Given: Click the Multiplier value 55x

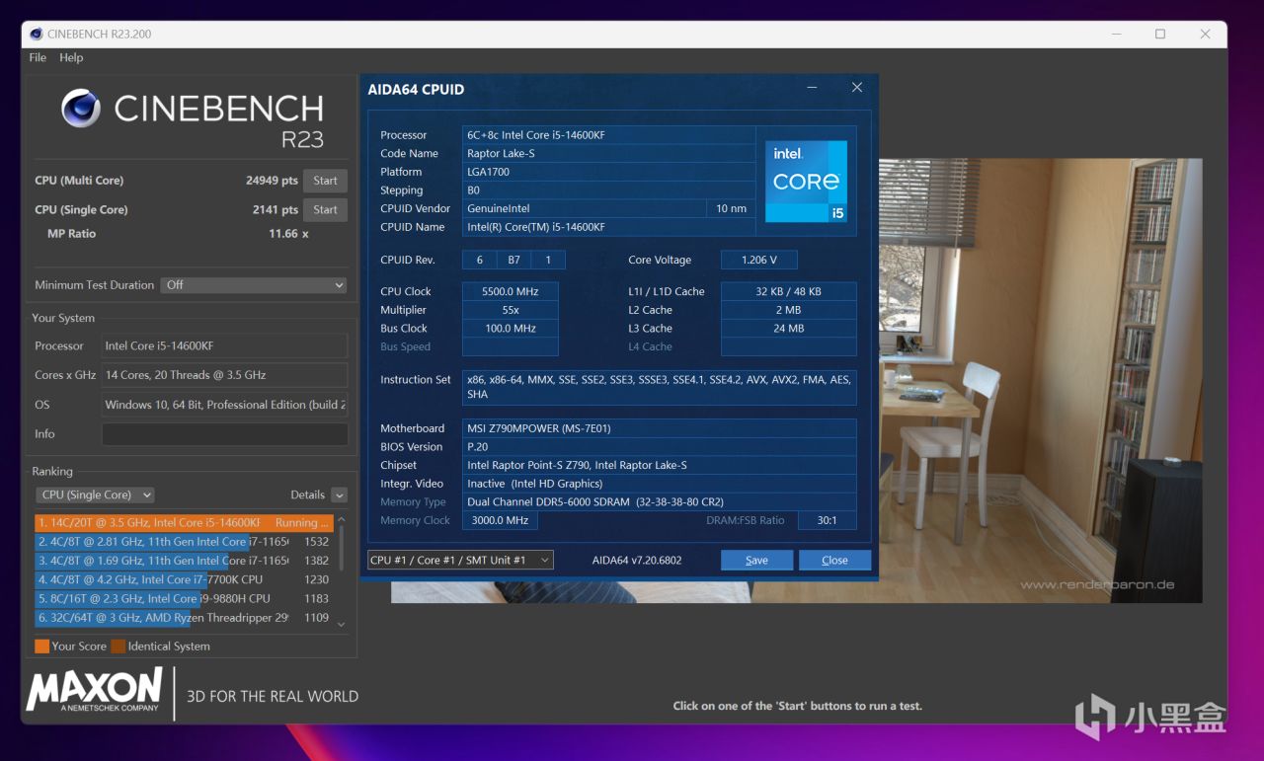Looking at the screenshot, I should point(511,310).
